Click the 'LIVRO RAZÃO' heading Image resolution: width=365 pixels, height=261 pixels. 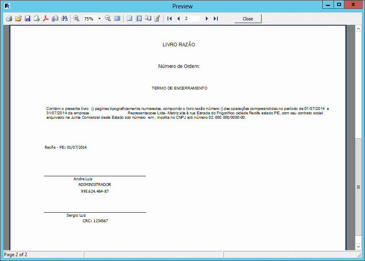tap(179, 44)
